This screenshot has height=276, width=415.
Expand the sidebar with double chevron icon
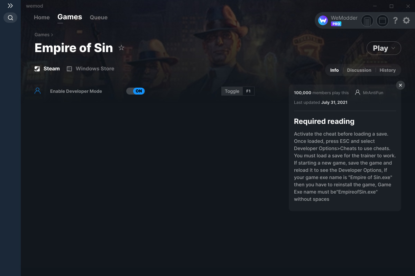[x=10, y=6]
